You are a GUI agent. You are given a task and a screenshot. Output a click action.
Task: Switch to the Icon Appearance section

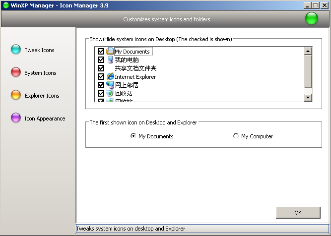click(x=45, y=118)
